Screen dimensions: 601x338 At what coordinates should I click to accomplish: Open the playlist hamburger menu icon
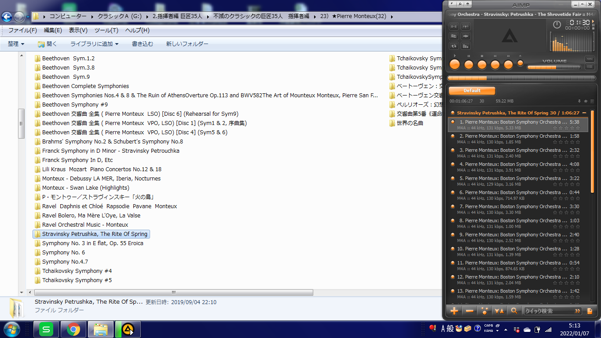[x=592, y=101]
